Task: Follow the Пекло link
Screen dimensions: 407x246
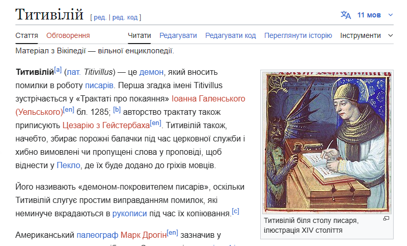Action: coord(68,166)
